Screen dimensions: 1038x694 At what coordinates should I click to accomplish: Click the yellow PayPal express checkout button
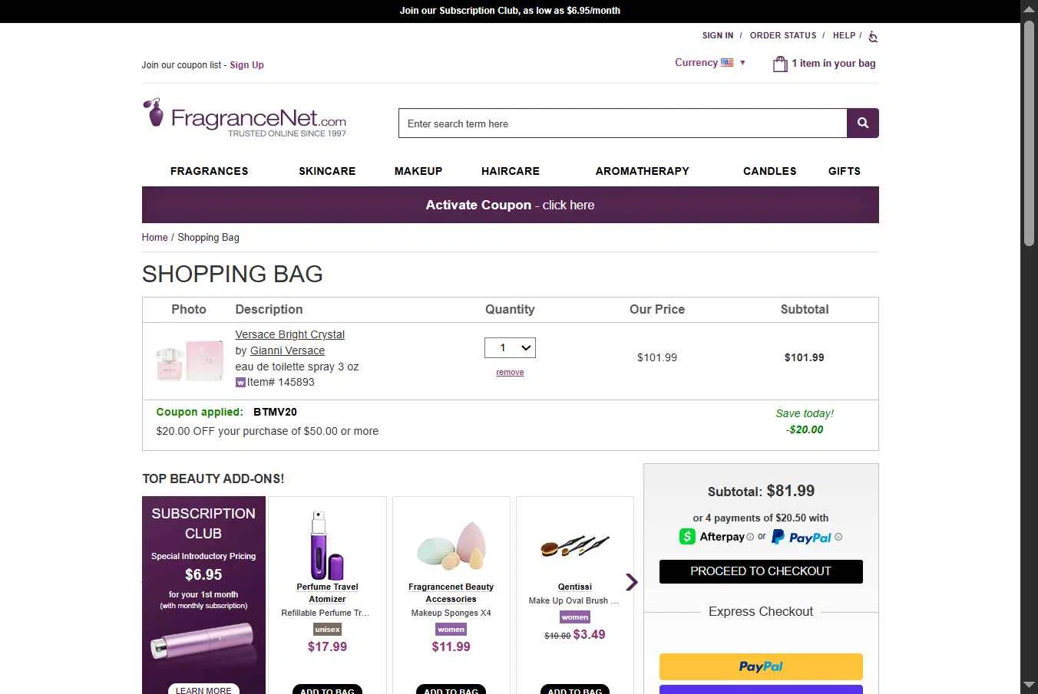(x=761, y=666)
